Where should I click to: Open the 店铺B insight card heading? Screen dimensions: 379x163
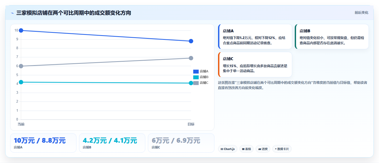pos(305,31)
